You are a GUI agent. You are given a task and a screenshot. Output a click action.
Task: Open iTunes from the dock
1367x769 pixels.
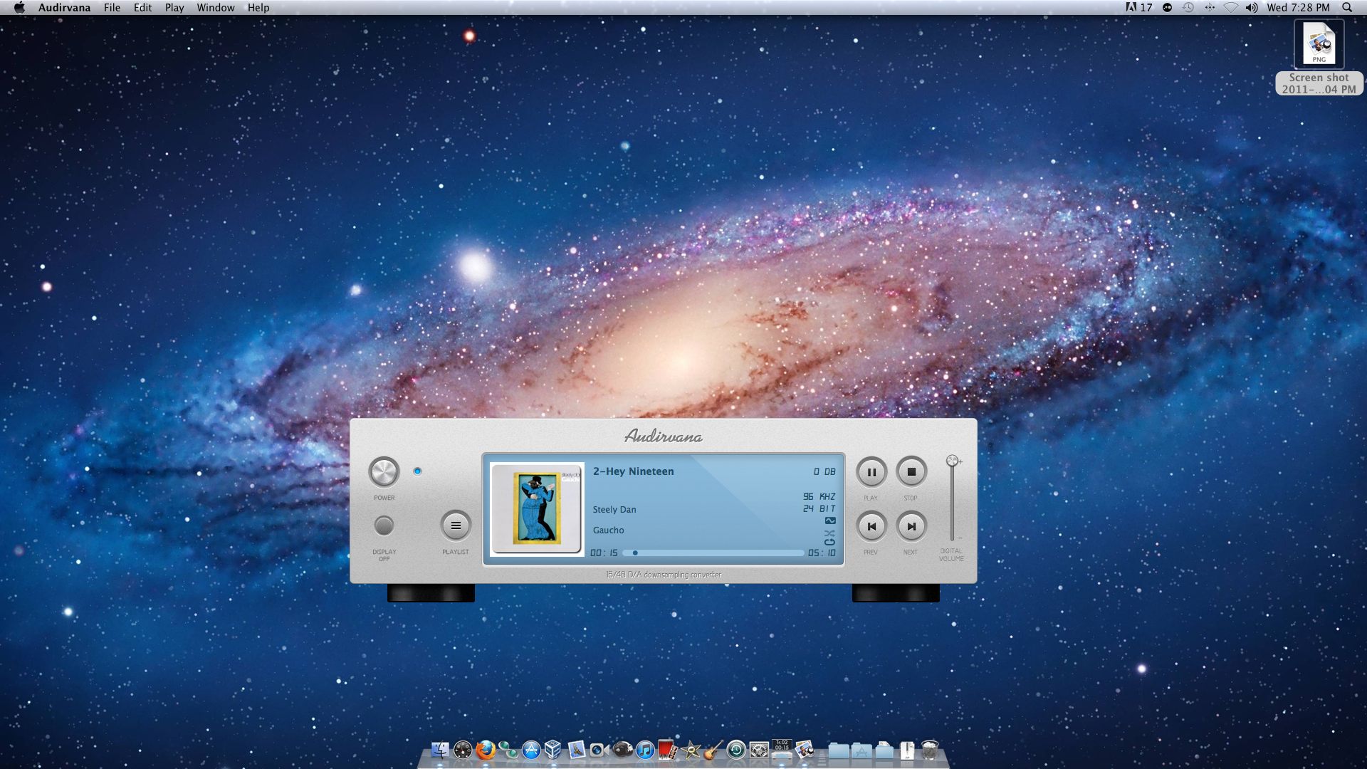tap(645, 750)
